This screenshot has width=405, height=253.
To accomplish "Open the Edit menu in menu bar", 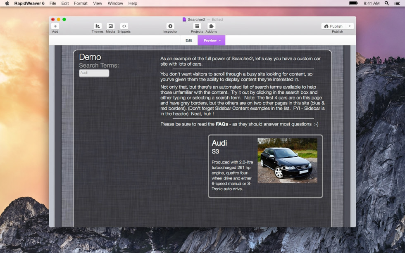I will pos(65,3).
